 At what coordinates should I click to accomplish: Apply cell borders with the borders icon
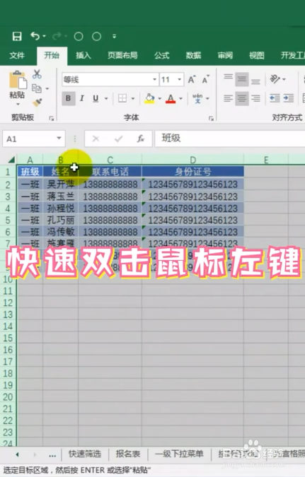(x=122, y=98)
